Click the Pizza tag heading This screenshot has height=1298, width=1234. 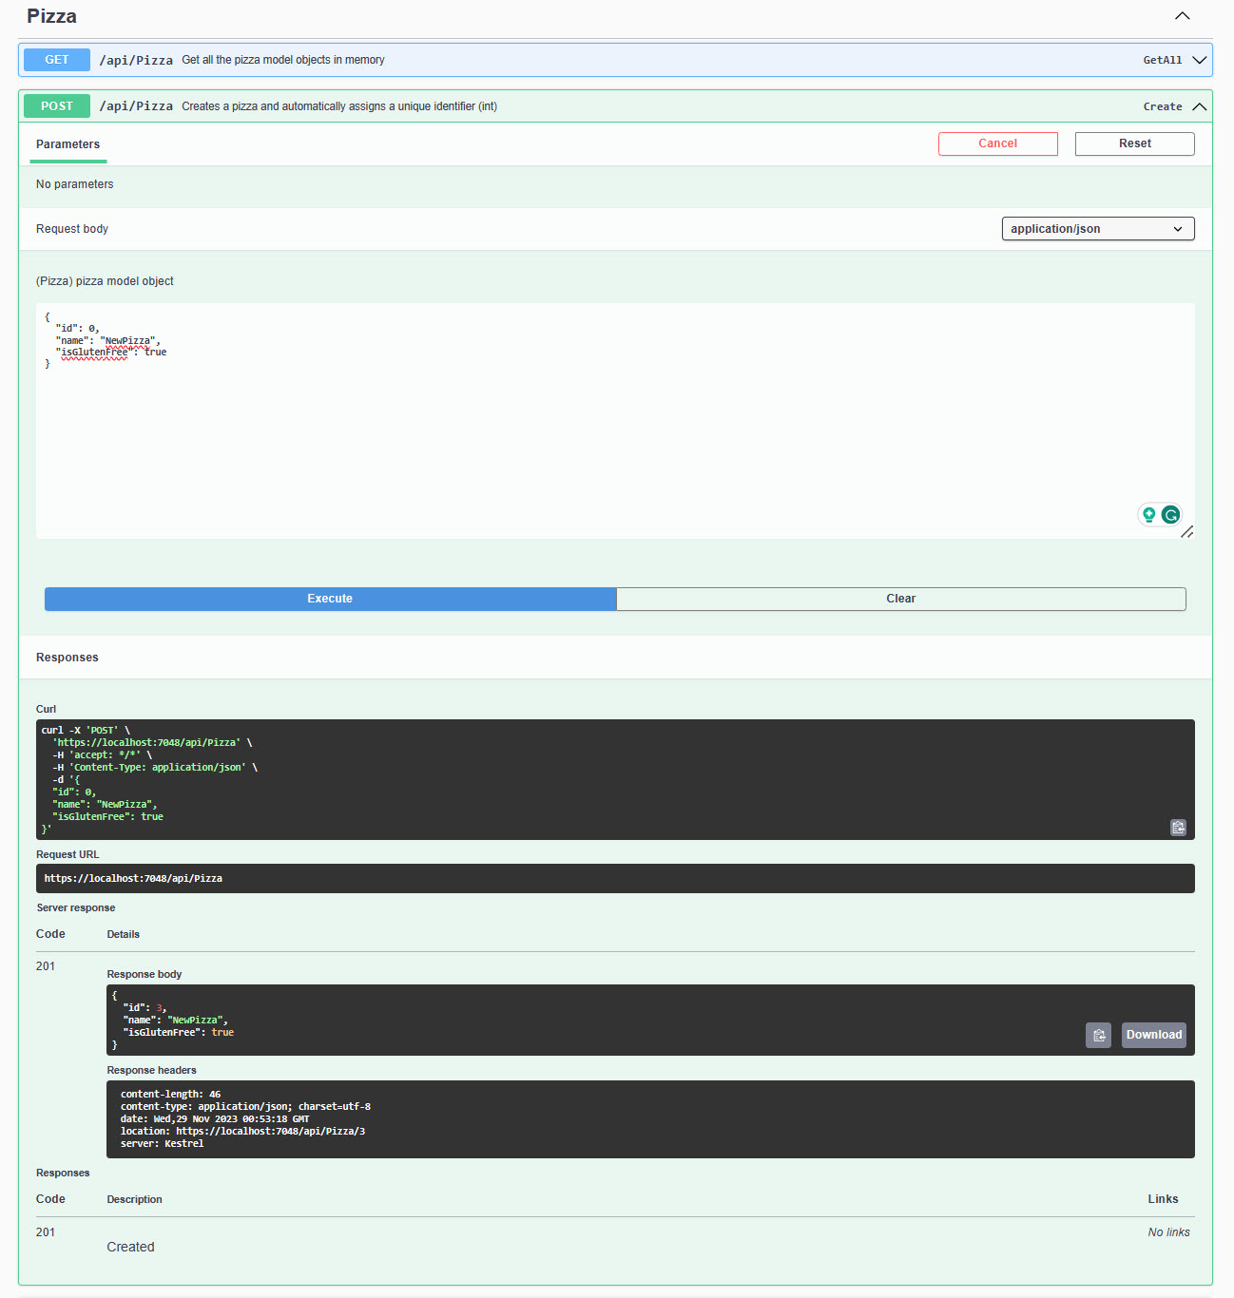(x=52, y=16)
